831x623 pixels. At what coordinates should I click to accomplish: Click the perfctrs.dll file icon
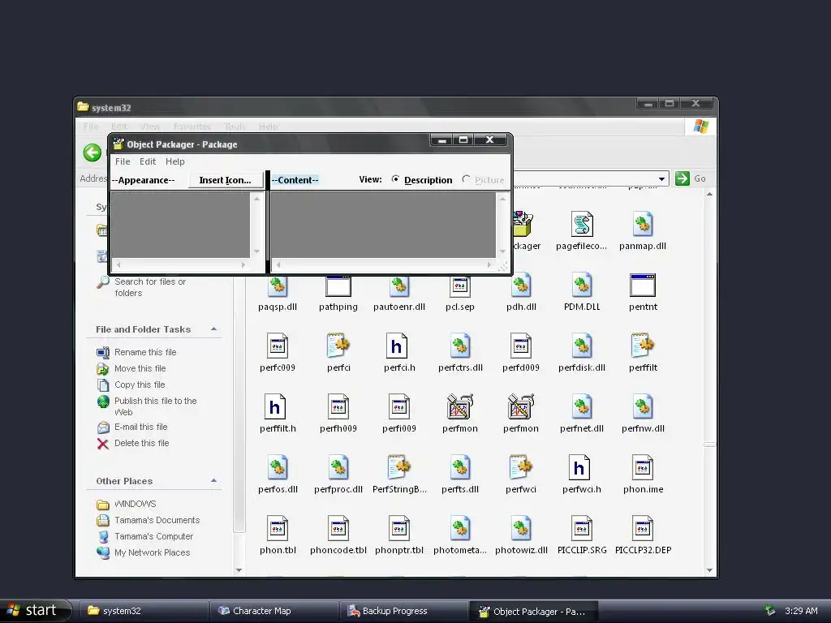pyautogui.click(x=460, y=346)
